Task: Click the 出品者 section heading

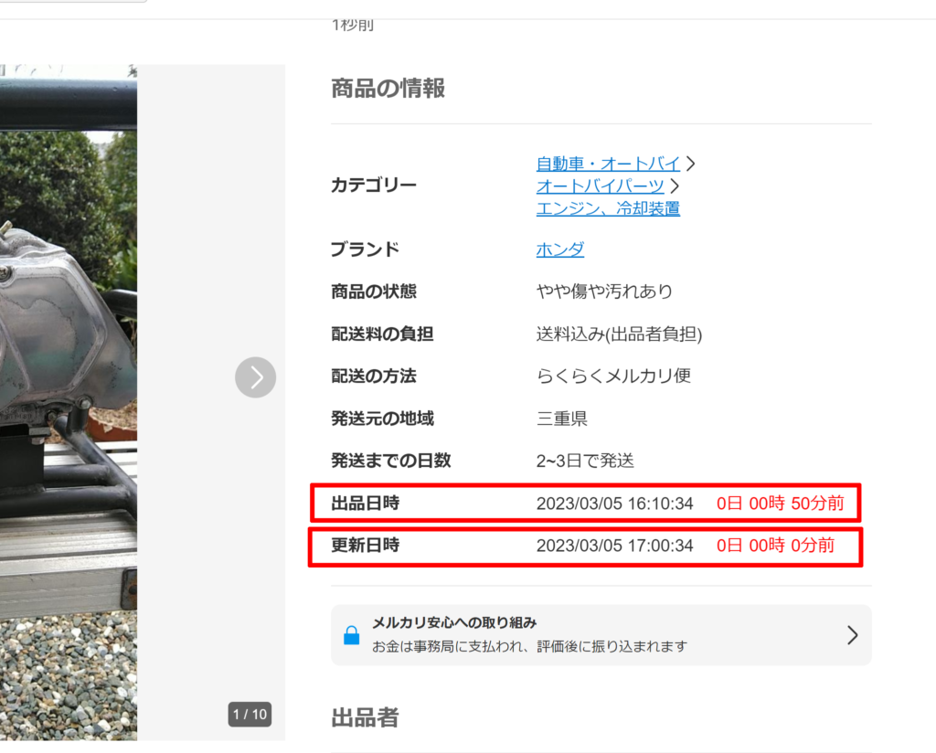Action: (x=365, y=717)
